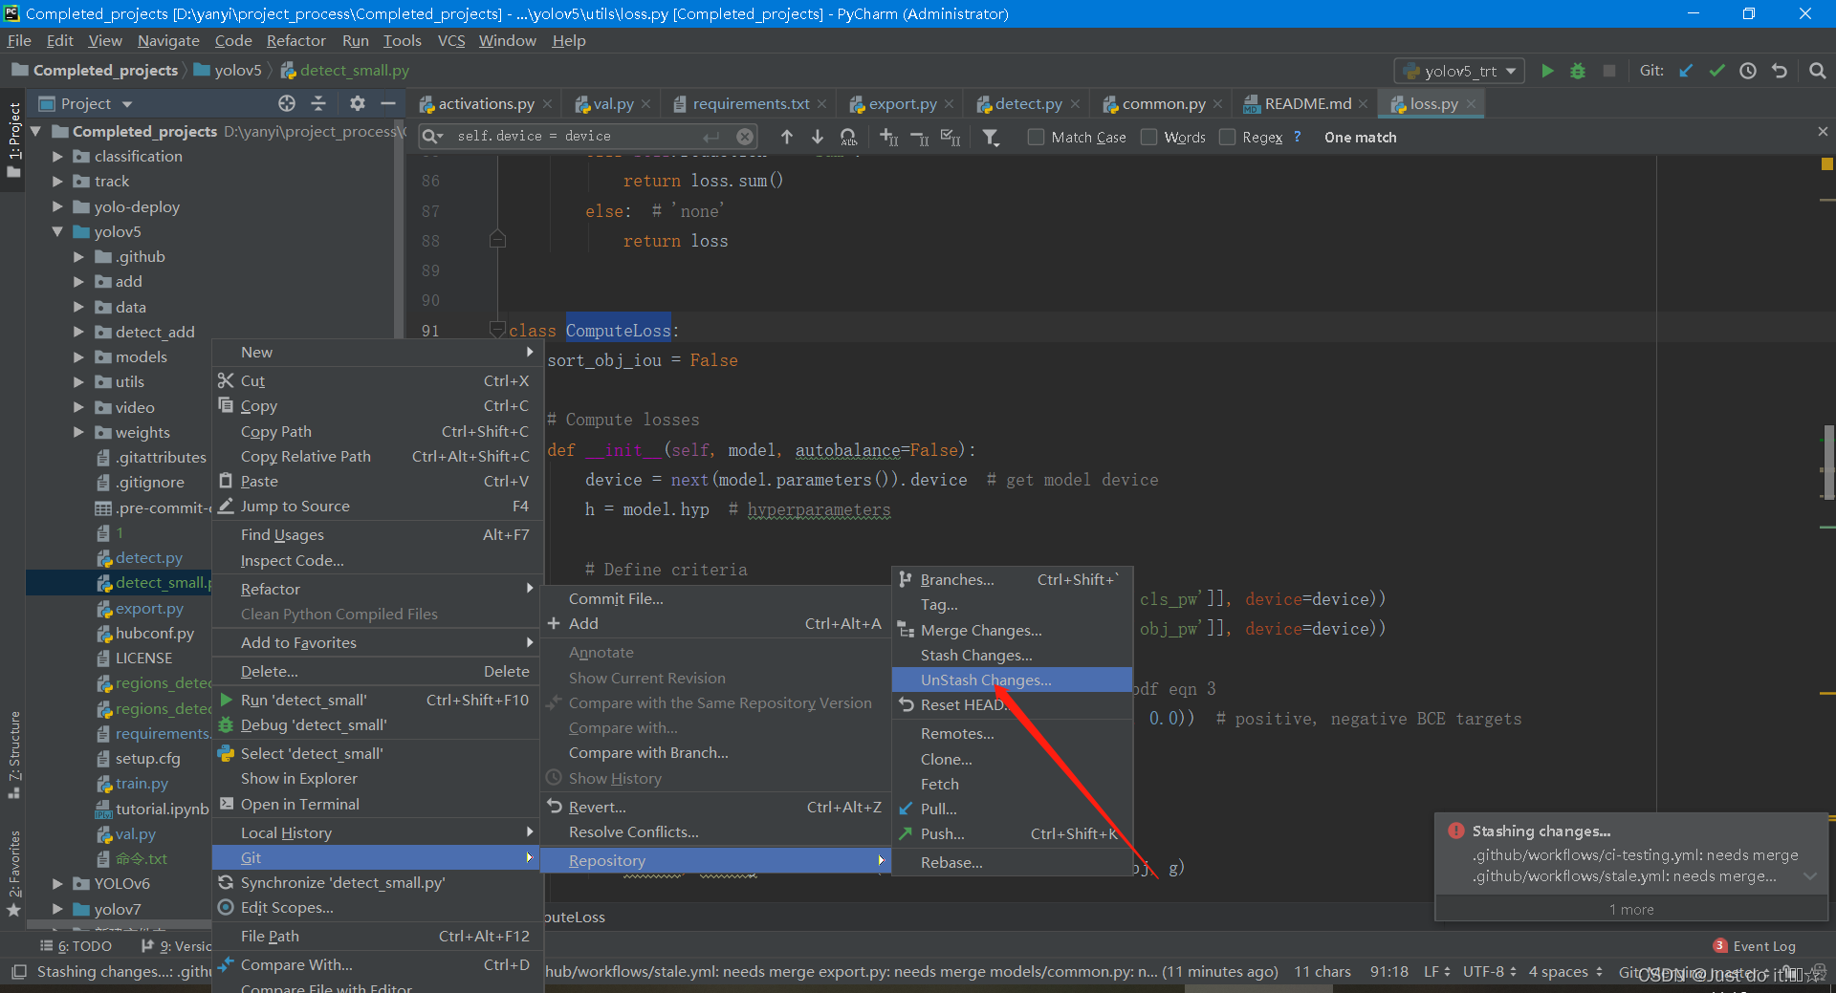Screen dimensions: 1836x993
Task: Click the regex help question mark
Action: [x=1297, y=137]
